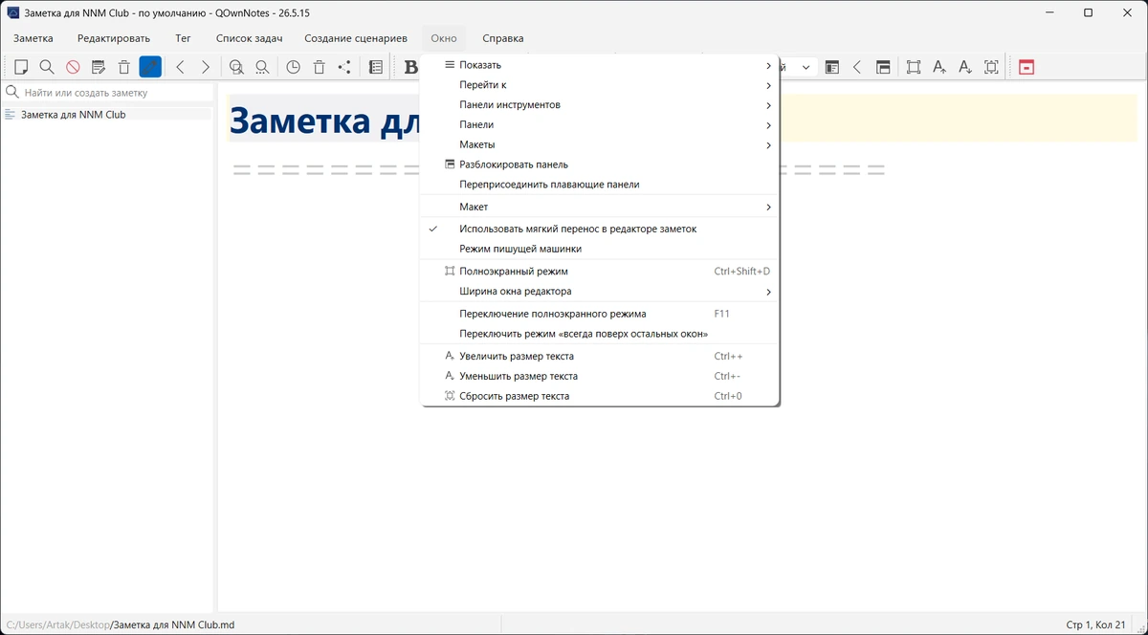This screenshot has height=635, width=1148.
Task: Click Стр 1, Кол 21 status indicator
Action: [1095, 624]
